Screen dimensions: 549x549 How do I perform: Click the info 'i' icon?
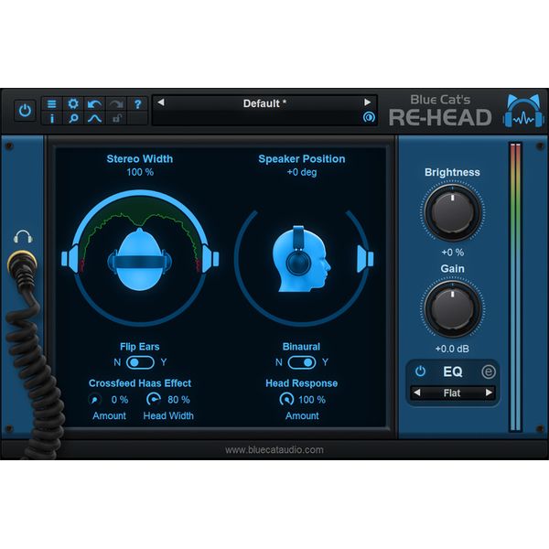(x=52, y=119)
